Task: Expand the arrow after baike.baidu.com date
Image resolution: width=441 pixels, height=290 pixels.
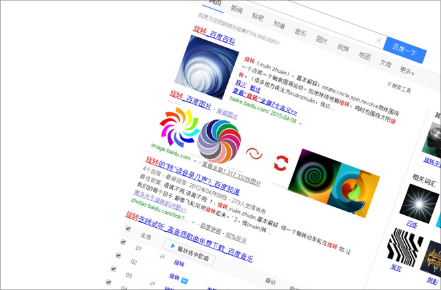Action: click(301, 124)
